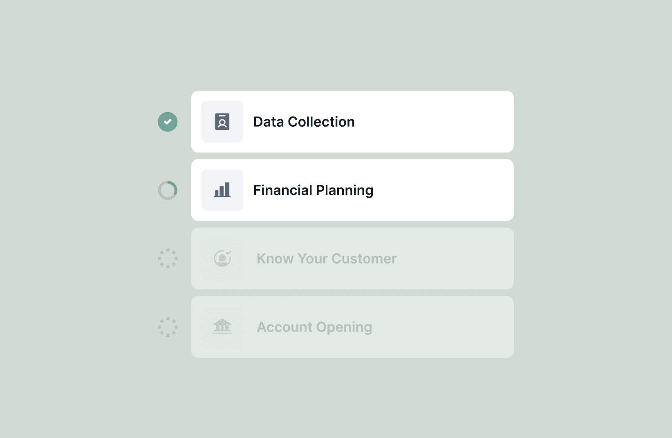Viewport: 672px width, 438px height.
Task: Click the Account Opening label text
Action: tap(314, 327)
